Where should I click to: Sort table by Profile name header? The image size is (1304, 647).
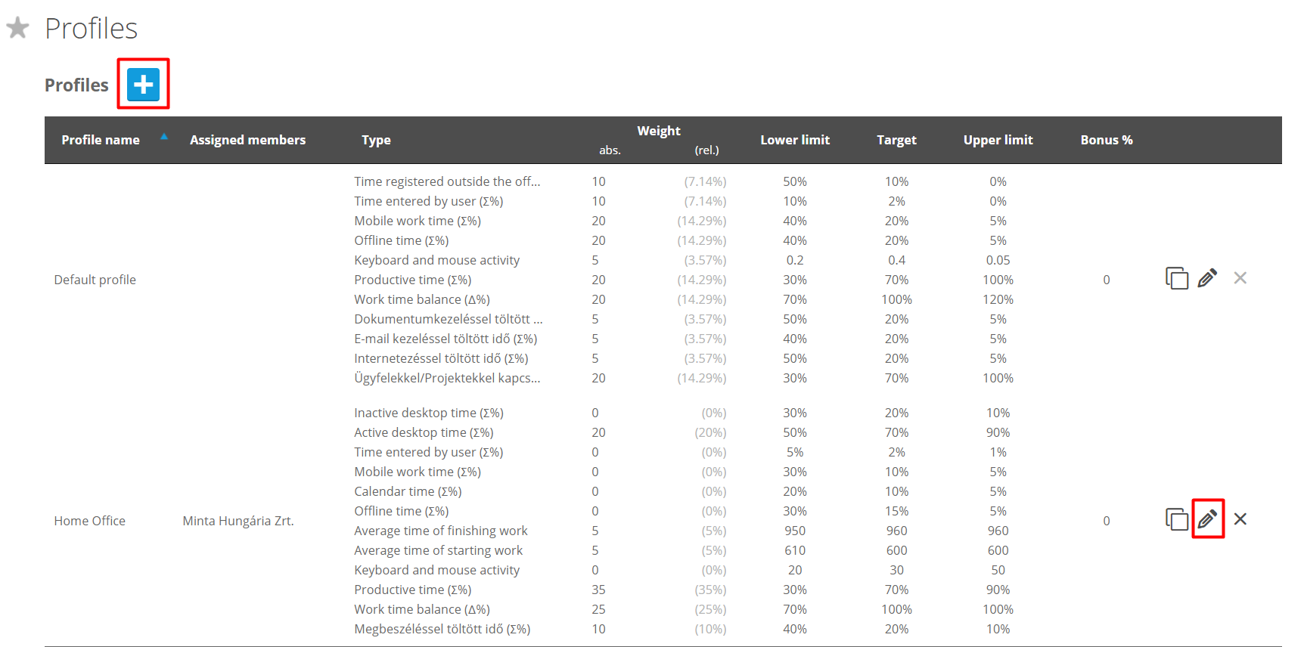[x=101, y=140]
